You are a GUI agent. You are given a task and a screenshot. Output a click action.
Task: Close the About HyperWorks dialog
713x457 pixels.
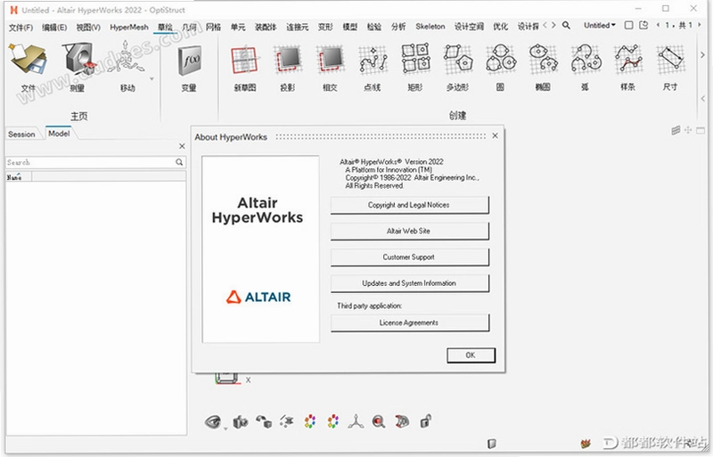tap(495, 135)
